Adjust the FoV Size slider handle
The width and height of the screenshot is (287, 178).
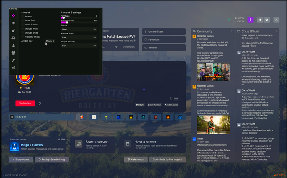pos(63,18)
